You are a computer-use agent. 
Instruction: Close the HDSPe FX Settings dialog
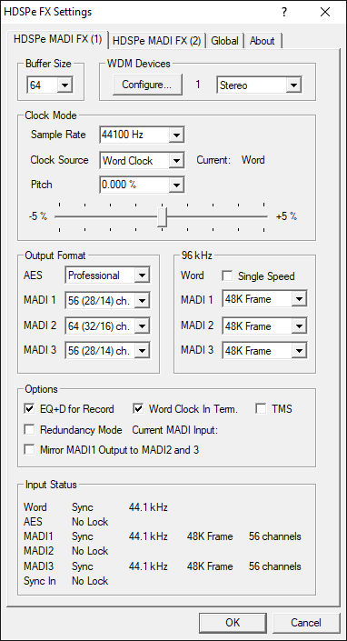(x=325, y=12)
